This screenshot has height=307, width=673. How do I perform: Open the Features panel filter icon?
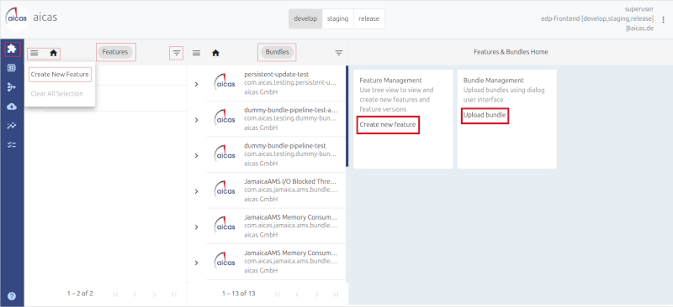(x=177, y=53)
